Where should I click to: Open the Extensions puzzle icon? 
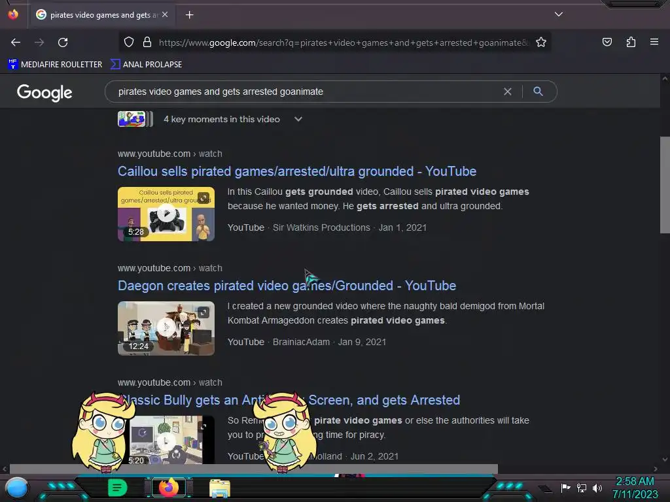(x=631, y=42)
